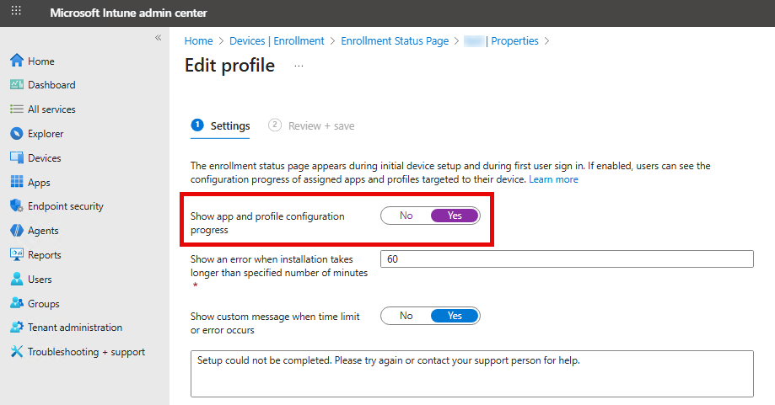This screenshot has height=405, width=775.
Task: Set custom message toggle to Yes
Action: (455, 316)
